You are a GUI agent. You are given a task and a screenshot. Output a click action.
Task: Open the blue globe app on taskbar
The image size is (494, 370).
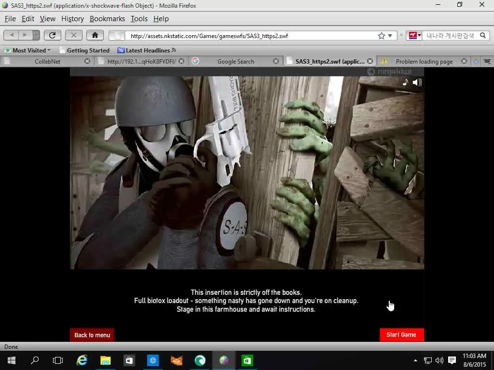pyautogui.click(x=153, y=360)
